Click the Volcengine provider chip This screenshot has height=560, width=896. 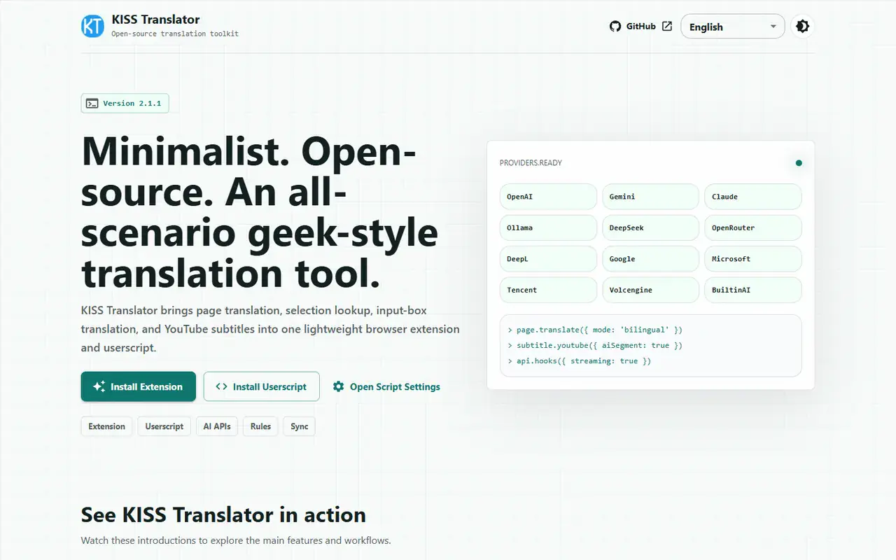(x=650, y=290)
